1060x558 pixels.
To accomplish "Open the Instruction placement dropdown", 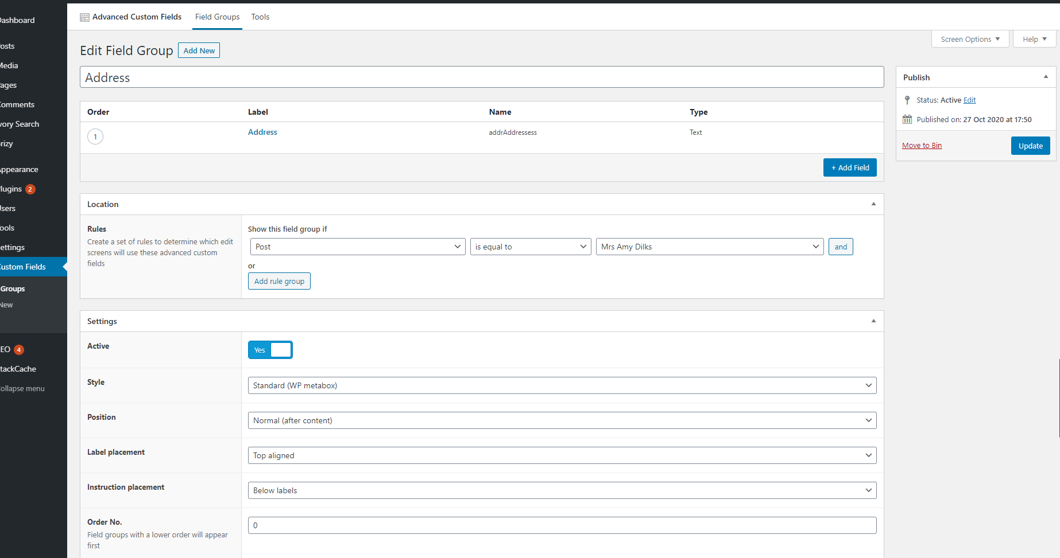I will pyautogui.click(x=562, y=490).
